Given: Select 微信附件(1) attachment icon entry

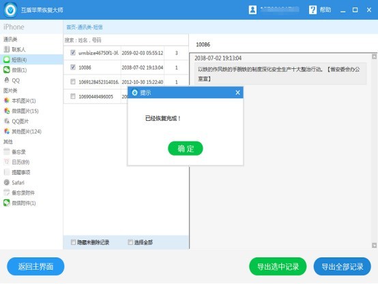Looking at the screenshot, I should [7, 203].
